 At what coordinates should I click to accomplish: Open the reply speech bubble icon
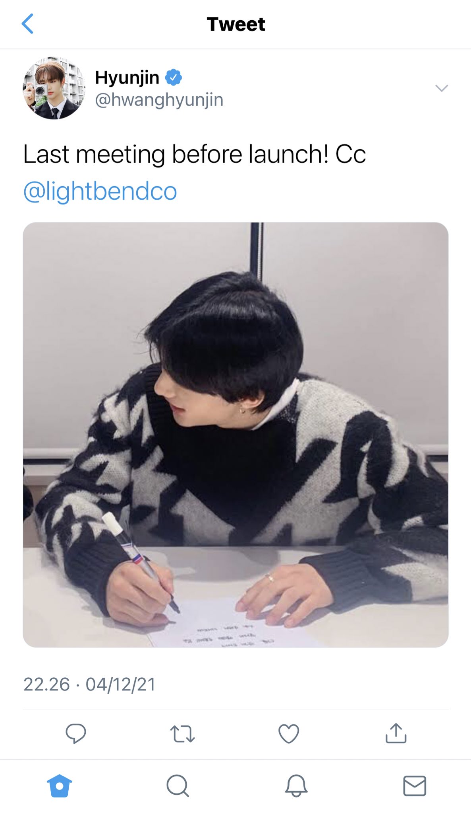[75, 733]
